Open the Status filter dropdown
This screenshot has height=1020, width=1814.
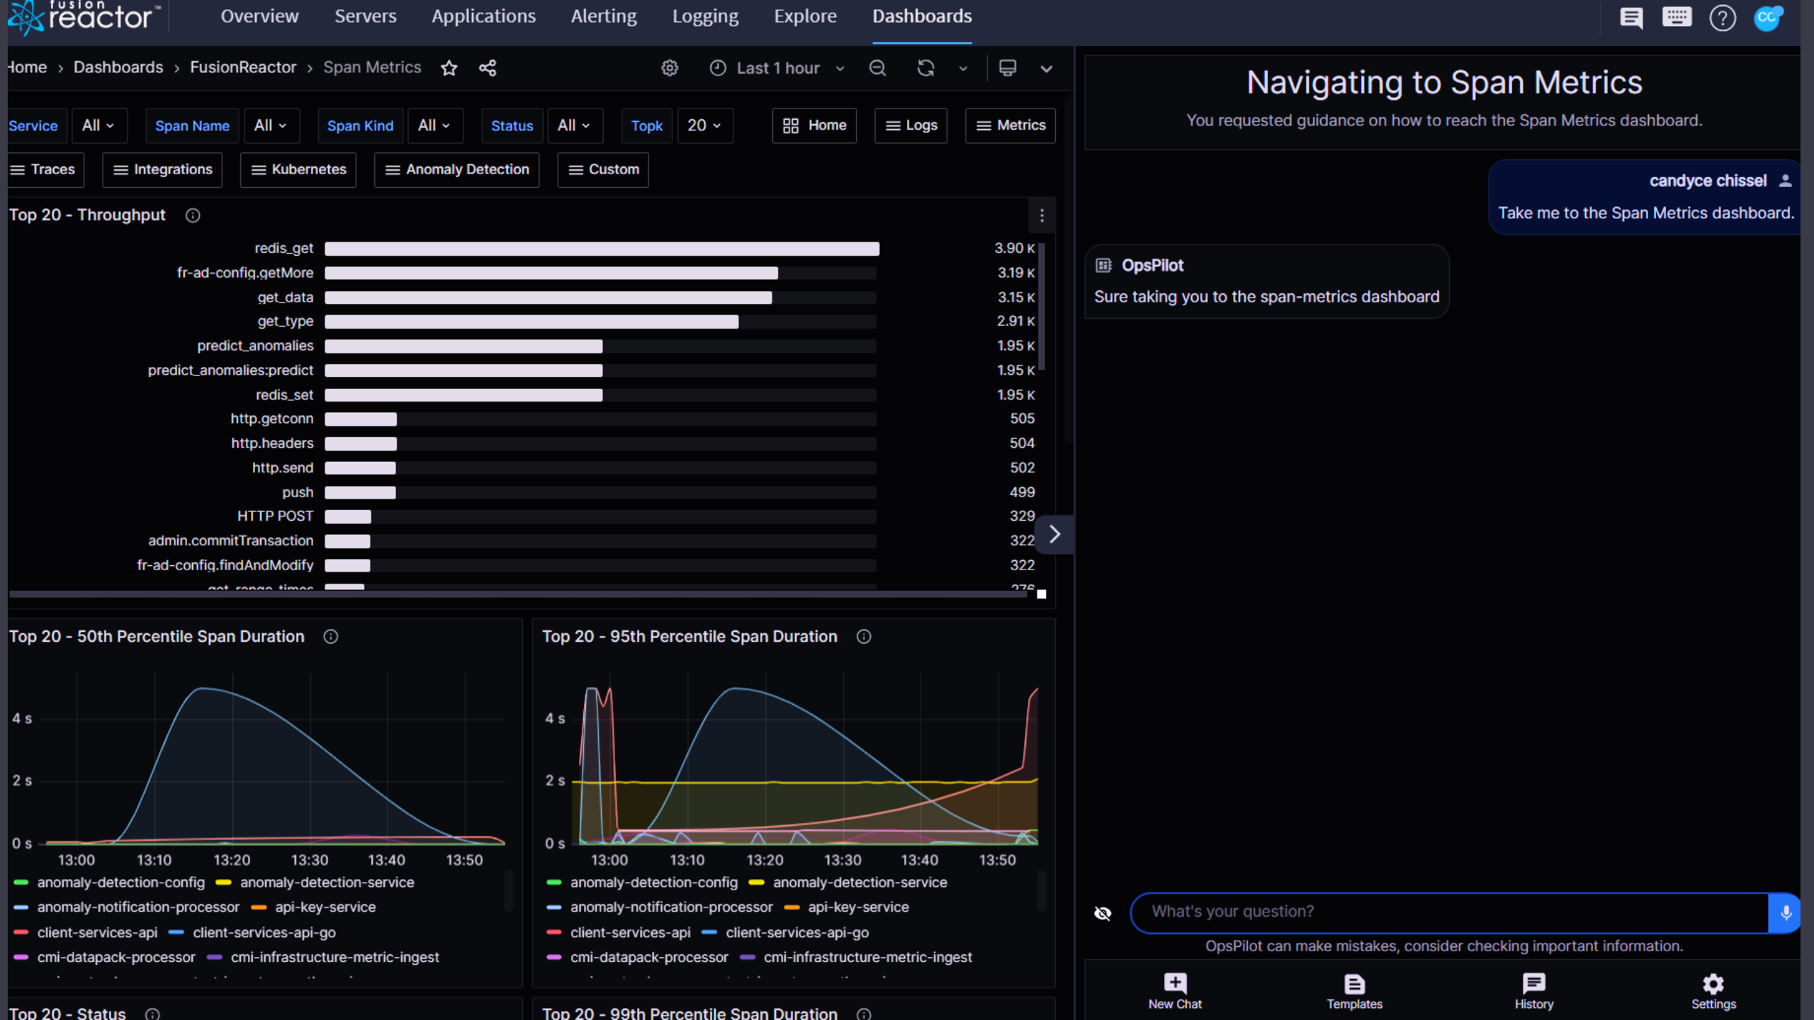575,125
